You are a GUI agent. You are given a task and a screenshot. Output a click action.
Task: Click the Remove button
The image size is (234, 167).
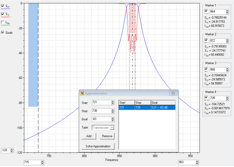(x=107, y=136)
